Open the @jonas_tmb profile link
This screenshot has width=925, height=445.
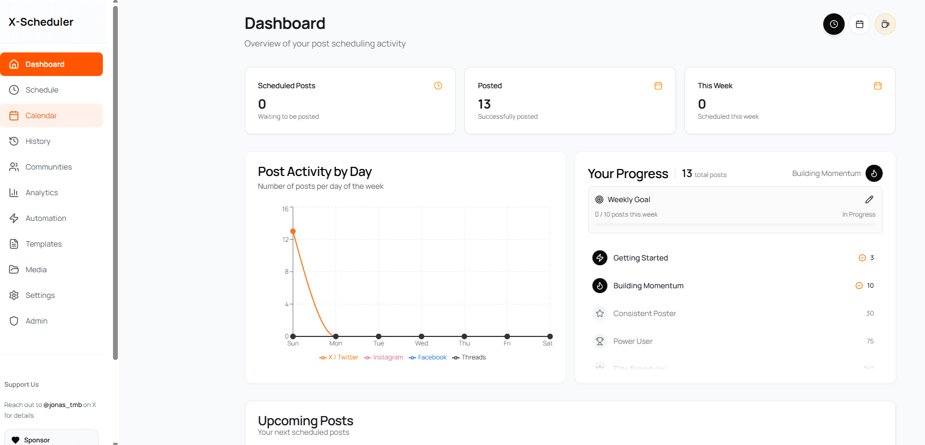point(63,405)
